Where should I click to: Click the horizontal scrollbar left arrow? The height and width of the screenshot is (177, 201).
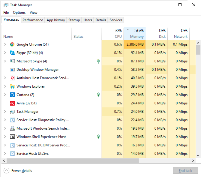tap(4, 160)
